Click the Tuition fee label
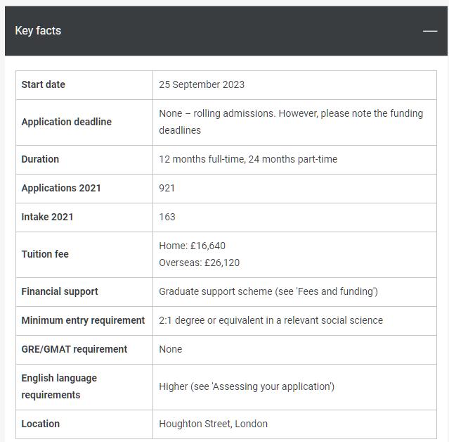449x442 pixels. click(45, 254)
